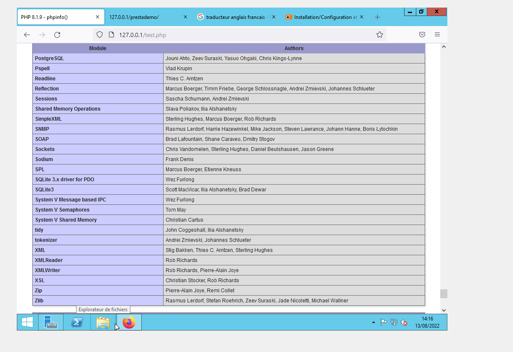
Task: Click the SNMP module cell
Action: pos(98,129)
